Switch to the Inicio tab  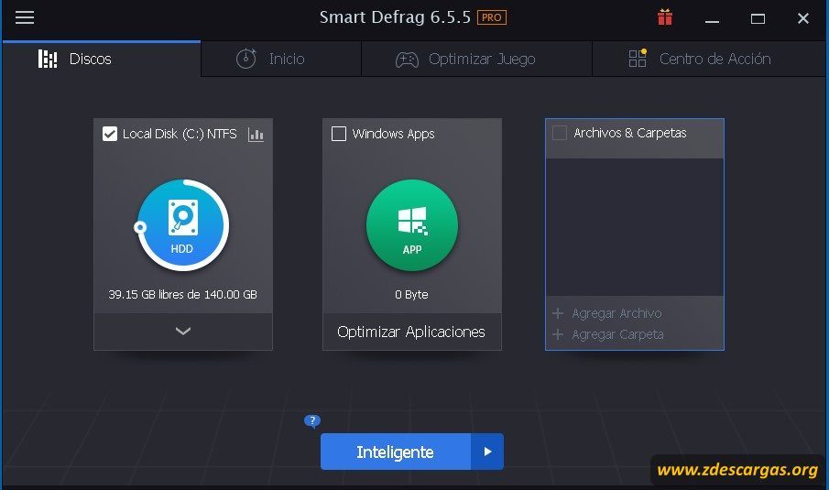click(x=281, y=59)
